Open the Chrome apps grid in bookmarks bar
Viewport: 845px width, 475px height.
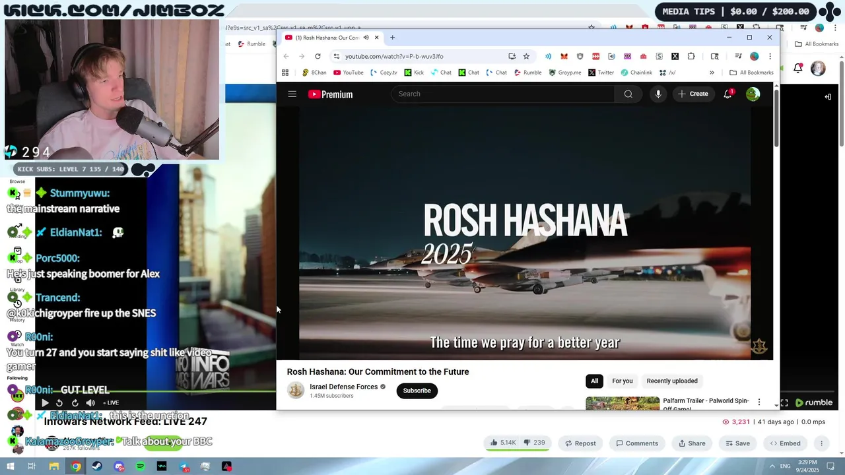(285, 73)
